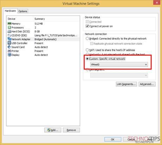Image resolution: width=162 pixels, height=145 pixels.
Task: Select the USB Controller row text
Action: (x=19, y=43)
